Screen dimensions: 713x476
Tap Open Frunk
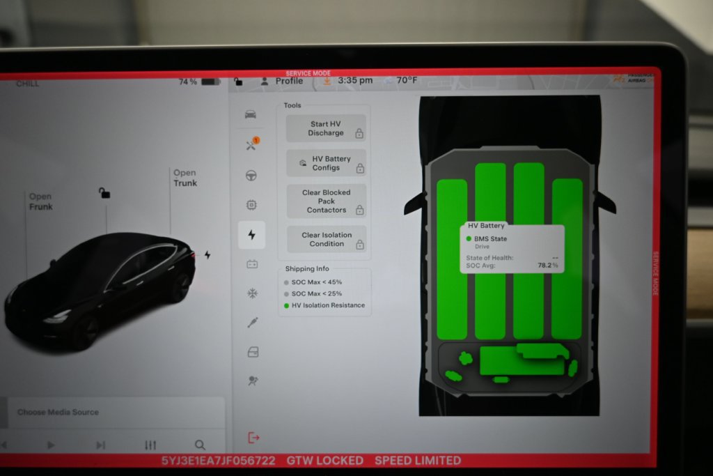41,201
